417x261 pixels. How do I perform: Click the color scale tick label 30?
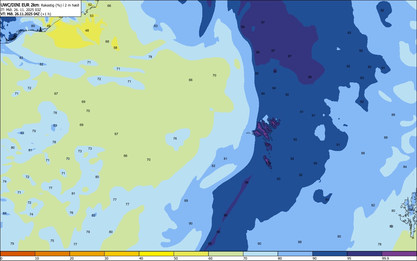tap(106, 258)
